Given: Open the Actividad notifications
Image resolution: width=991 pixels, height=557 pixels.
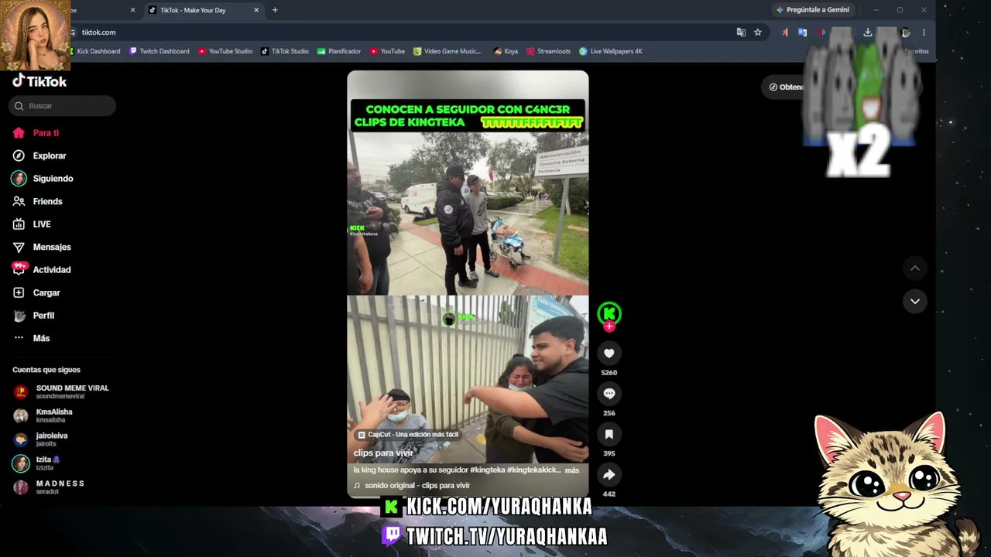Looking at the screenshot, I should [x=42, y=270].
